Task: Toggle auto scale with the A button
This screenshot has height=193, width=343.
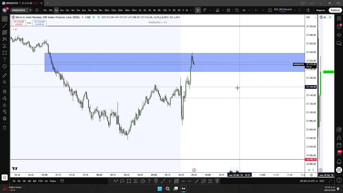Action: click(x=309, y=170)
